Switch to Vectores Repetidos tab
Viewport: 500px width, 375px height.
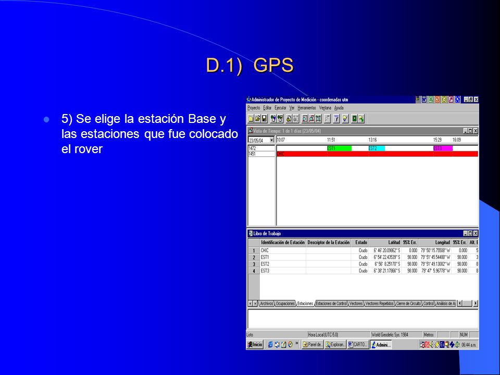click(380, 304)
